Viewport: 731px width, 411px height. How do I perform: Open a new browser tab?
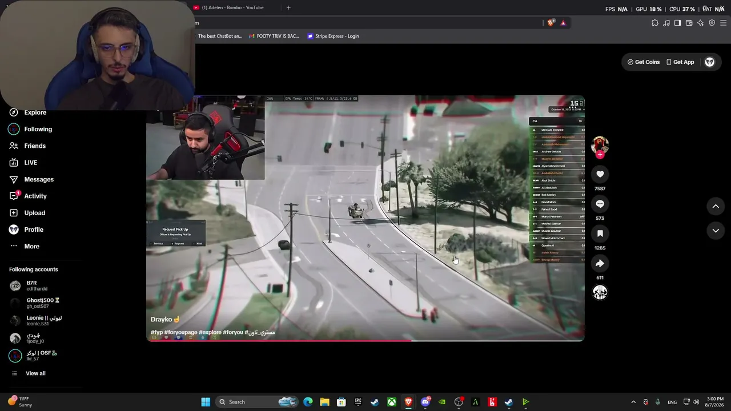pyautogui.click(x=288, y=7)
